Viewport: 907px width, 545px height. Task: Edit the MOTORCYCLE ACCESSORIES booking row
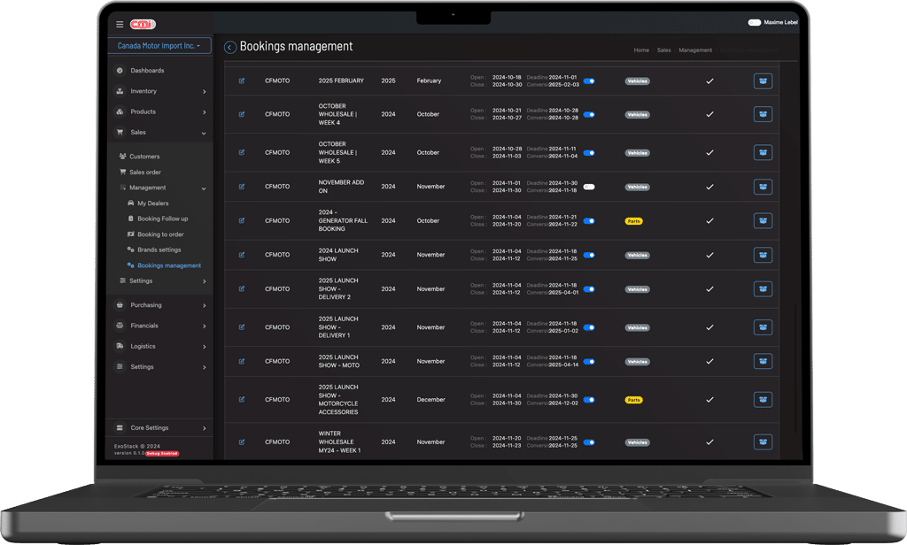click(242, 399)
